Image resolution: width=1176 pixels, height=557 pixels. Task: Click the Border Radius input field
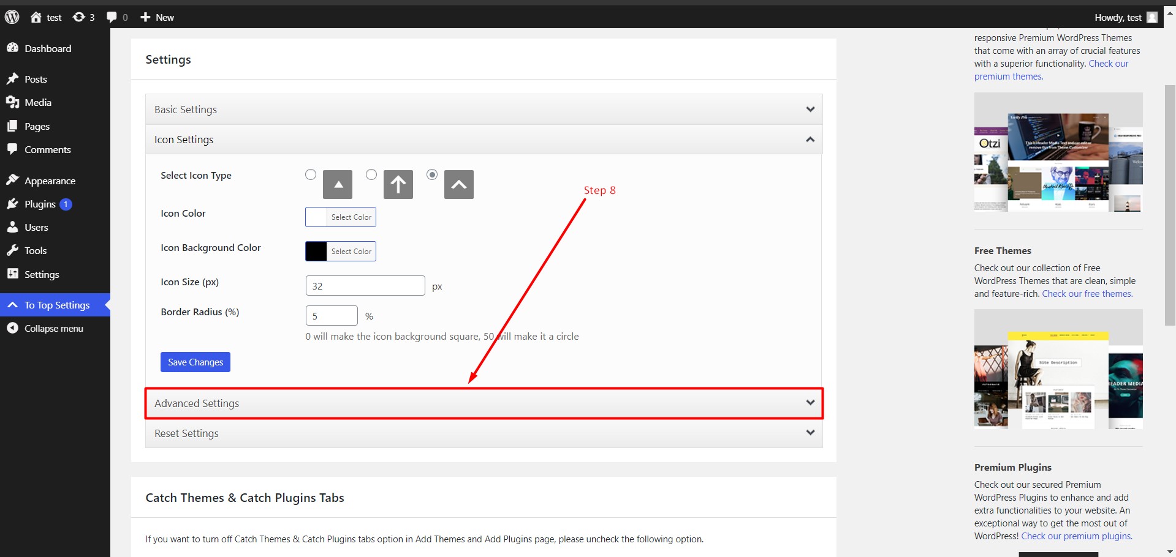click(332, 316)
